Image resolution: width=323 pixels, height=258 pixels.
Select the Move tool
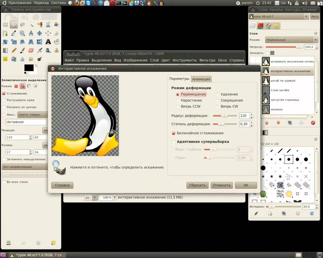[x=39, y=33]
